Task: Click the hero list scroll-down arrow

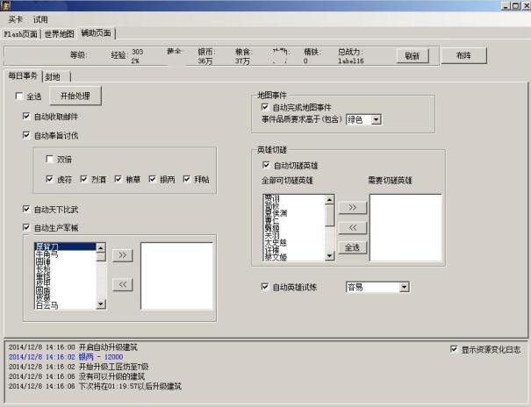Action: (x=329, y=256)
